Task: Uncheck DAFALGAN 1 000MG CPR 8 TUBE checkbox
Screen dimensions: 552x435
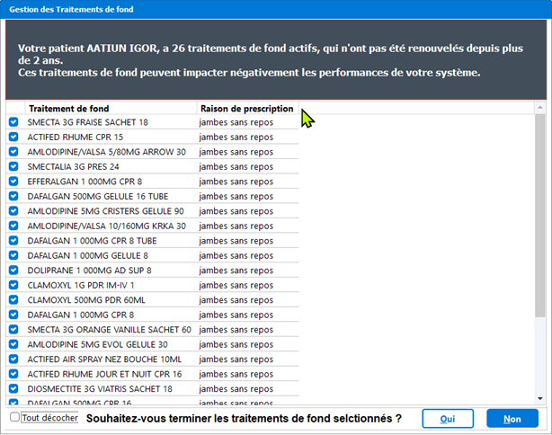Action: pos(13,241)
